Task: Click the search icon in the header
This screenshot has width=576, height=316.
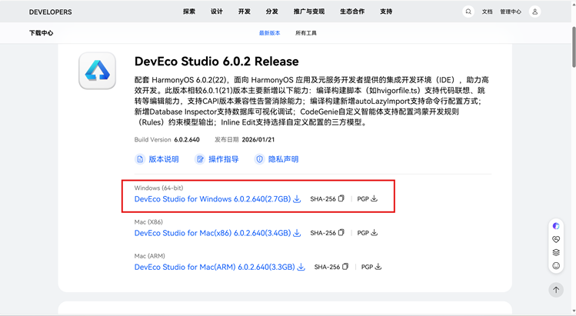Action: click(x=468, y=12)
